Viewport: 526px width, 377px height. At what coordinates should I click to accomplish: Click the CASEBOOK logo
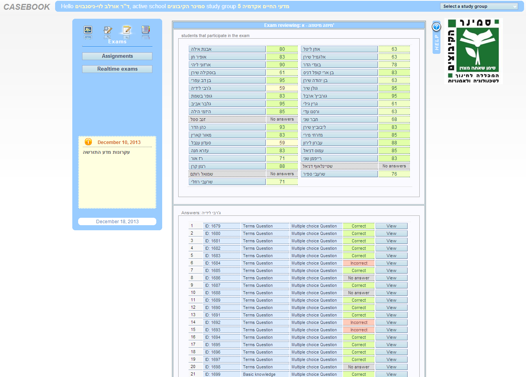coord(27,7)
